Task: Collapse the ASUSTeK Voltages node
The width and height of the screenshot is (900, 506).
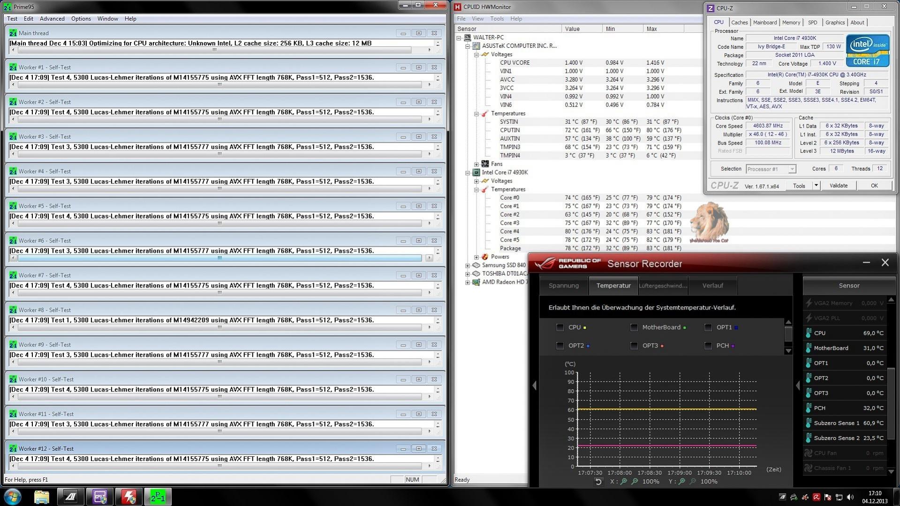Action: click(x=476, y=54)
